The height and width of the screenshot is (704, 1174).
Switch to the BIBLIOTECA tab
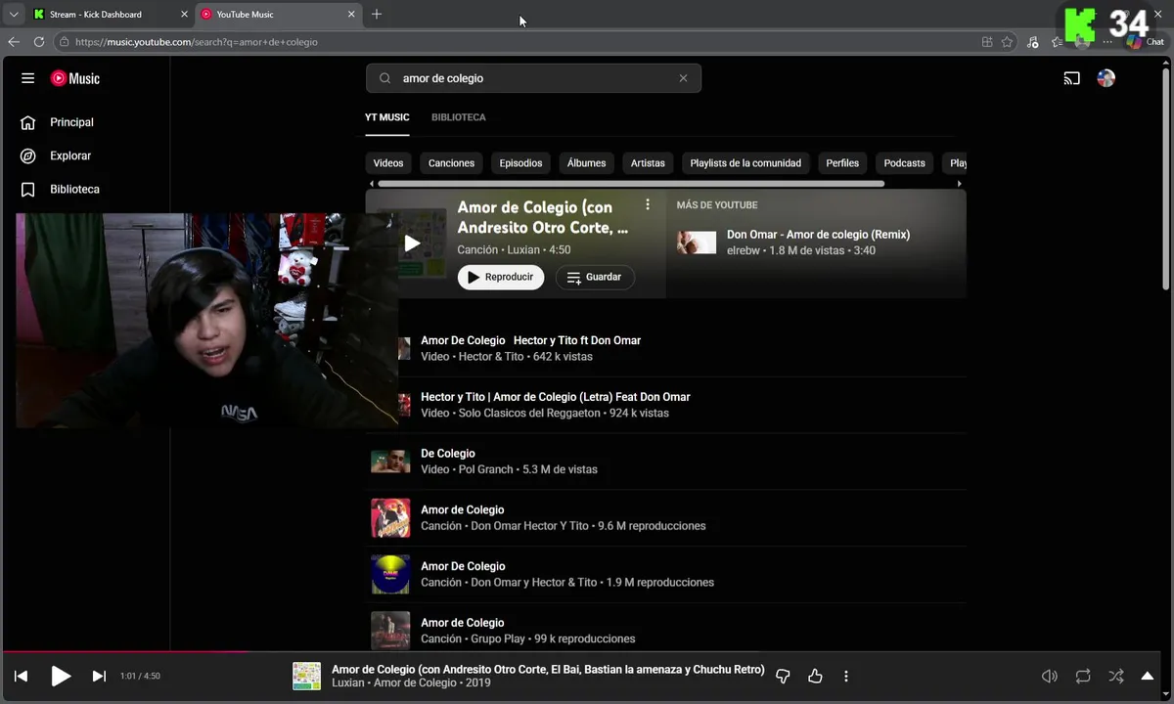[x=459, y=117]
